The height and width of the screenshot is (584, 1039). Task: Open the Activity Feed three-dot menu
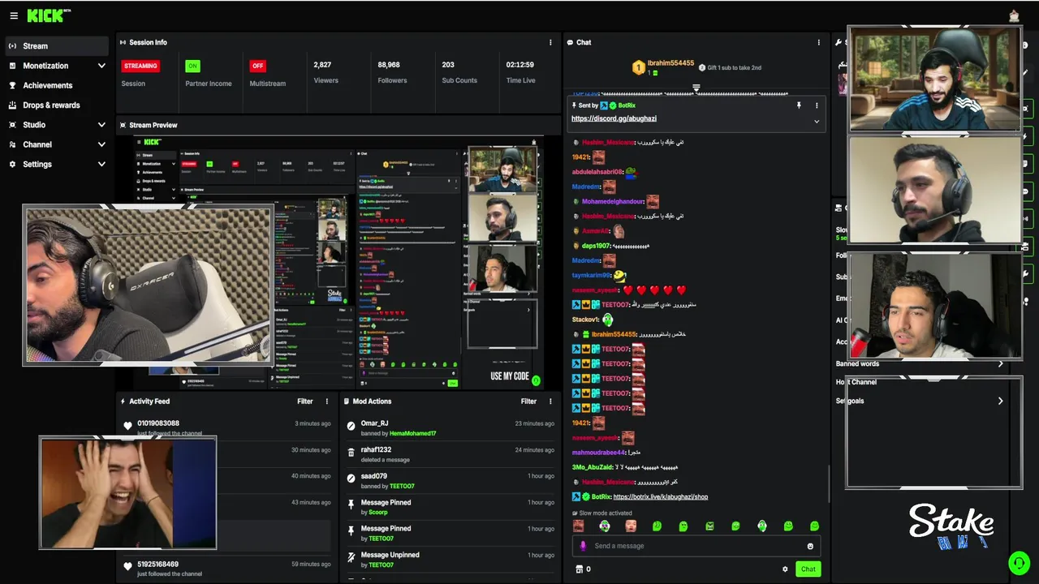(x=327, y=401)
